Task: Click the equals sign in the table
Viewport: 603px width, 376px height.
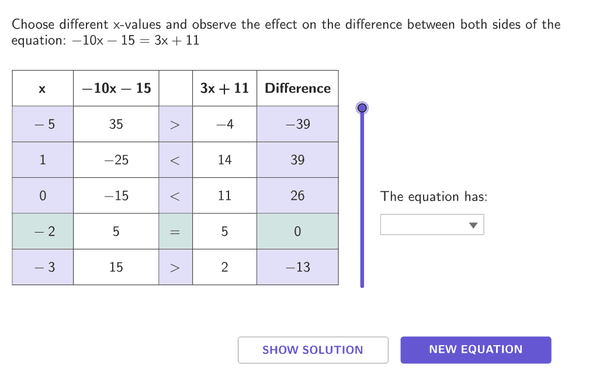Action: click(175, 231)
